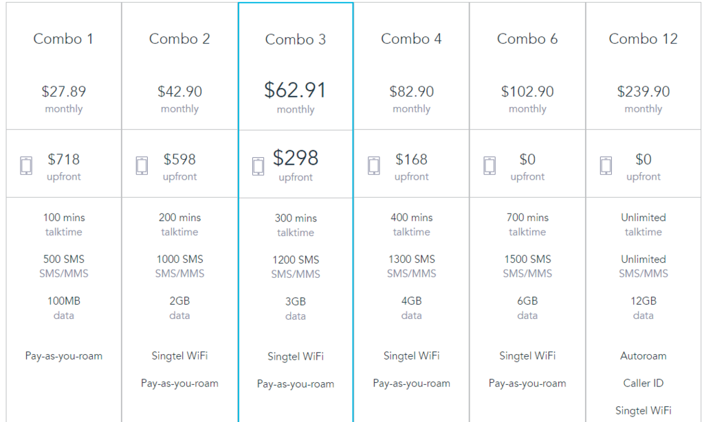Click the phone icon in Combo 2 column

point(142,165)
